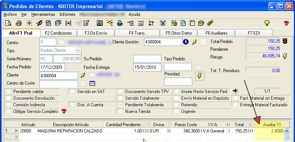This screenshot has height=142, width=295.
Task: Toggle Documento Devolución checkbox
Action: 8,98
